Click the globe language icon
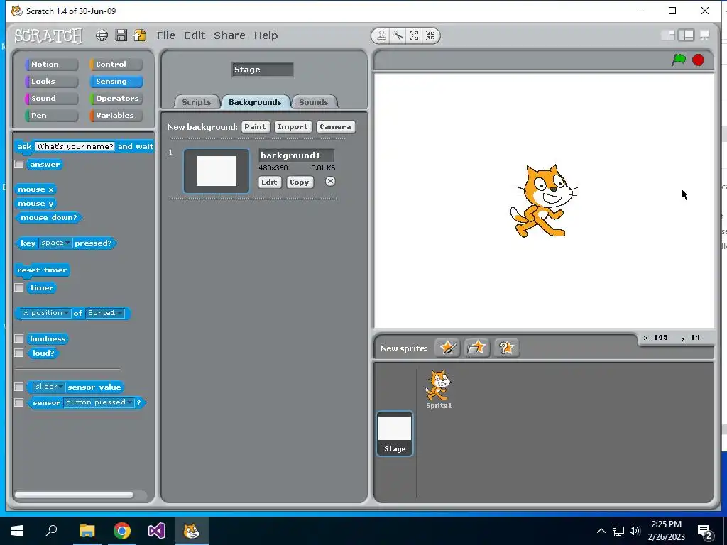 pos(102,35)
